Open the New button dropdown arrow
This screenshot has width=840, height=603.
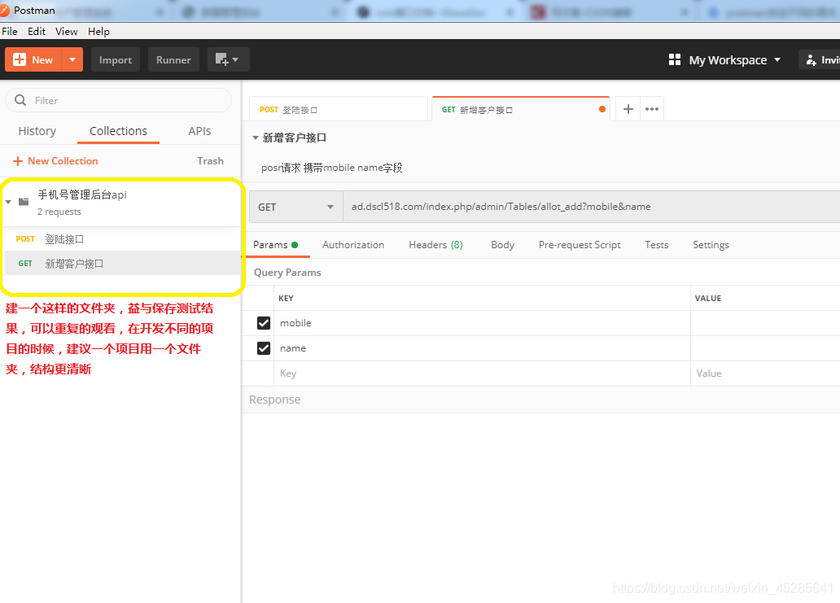click(72, 59)
